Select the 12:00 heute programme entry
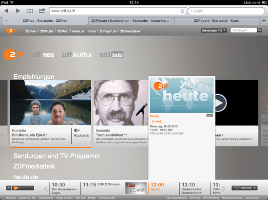268x200 pixels. tap(157, 186)
